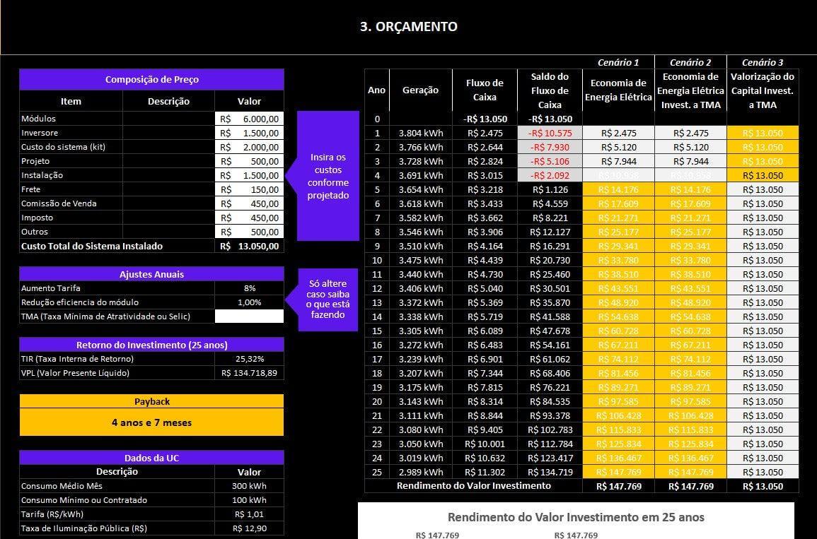
Task: Click the purple "Insira os custos" callout box
Action: pyautogui.click(x=328, y=176)
